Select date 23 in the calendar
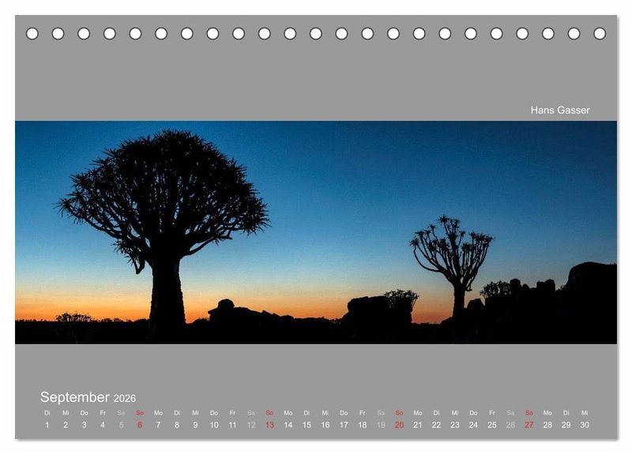 [455, 425]
